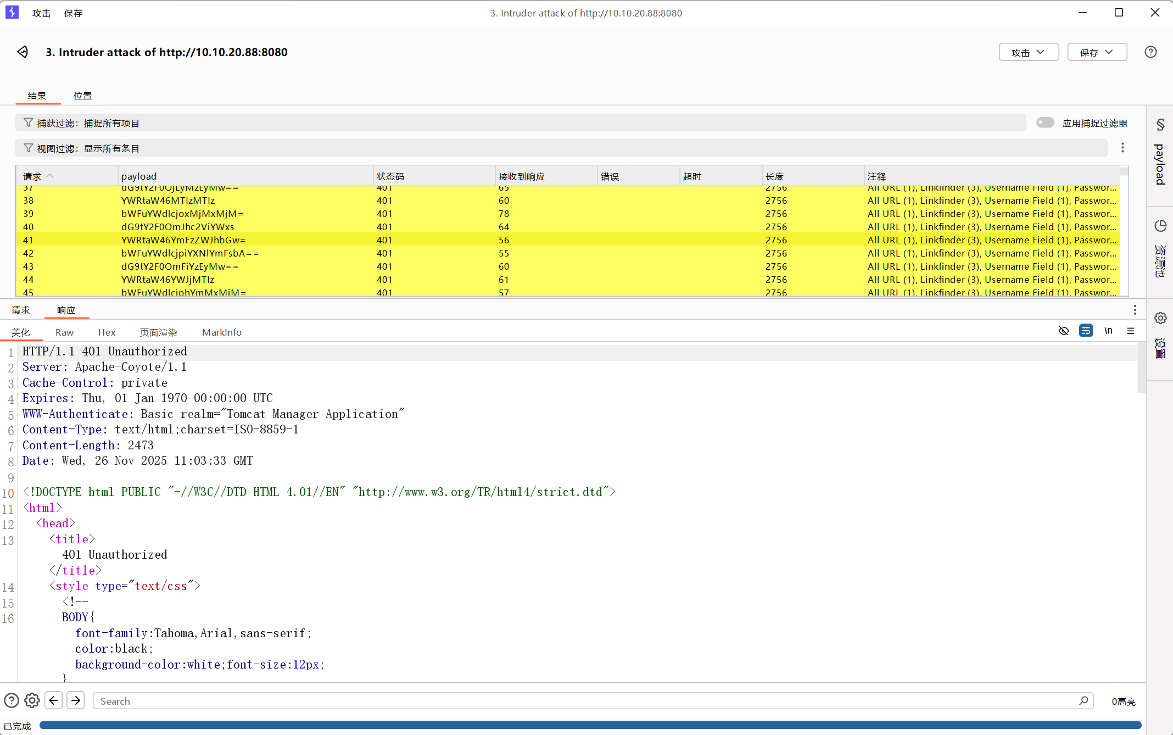Expand the 保存 dropdown button
Image resolution: width=1173 pixels, height=735 pixels.
point(1097,52)
